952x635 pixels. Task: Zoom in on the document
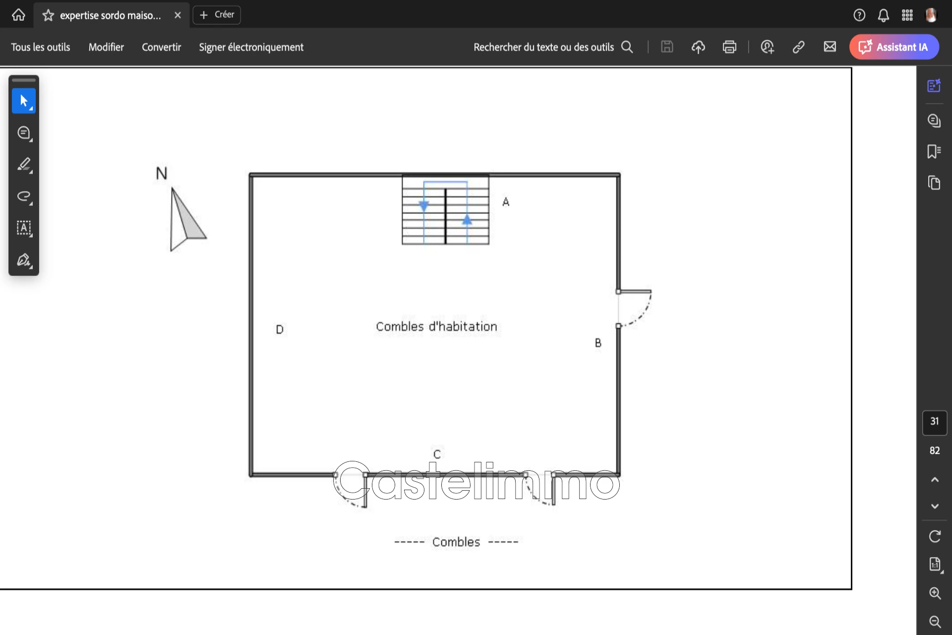[x=935, y=593]
